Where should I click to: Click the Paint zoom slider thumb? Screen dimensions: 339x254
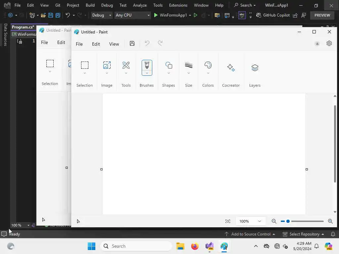(x=288, y=221)
